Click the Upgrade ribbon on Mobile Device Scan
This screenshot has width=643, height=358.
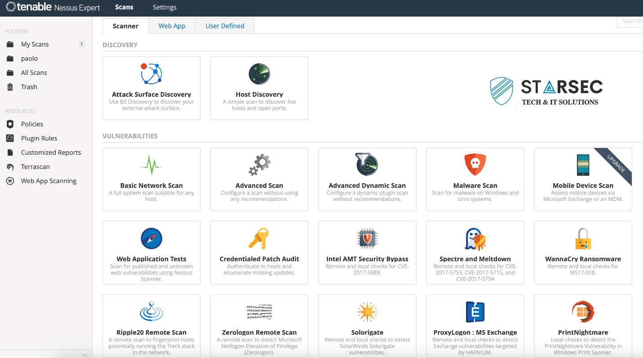[616, 164]
